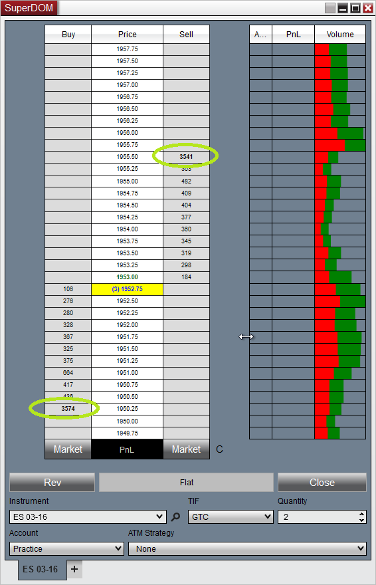Click the black PnL button

click(127, 449)
